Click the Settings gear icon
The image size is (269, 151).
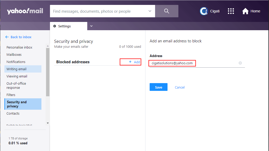tap(55, 26)
